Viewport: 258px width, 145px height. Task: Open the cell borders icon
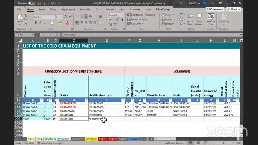(x=52, y=23)
